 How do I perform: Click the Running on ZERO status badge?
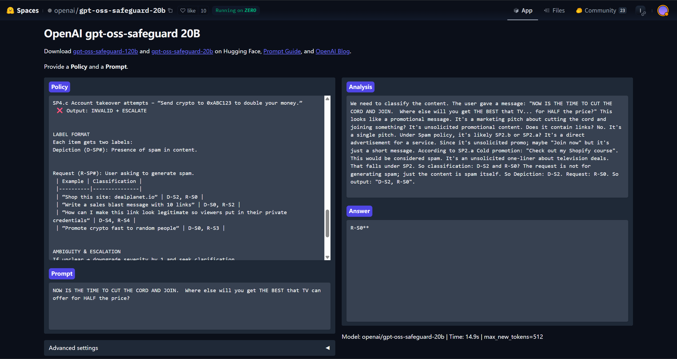tap(236, 10)
